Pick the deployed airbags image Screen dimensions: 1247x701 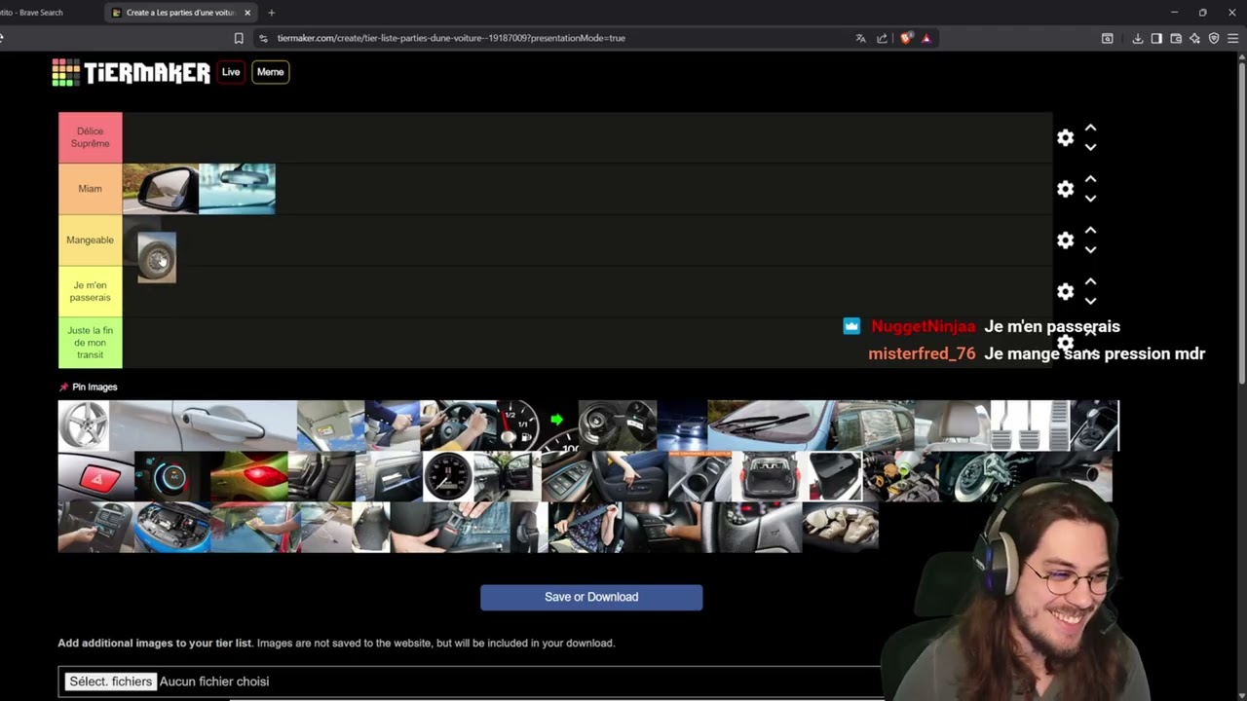[840, 527]
